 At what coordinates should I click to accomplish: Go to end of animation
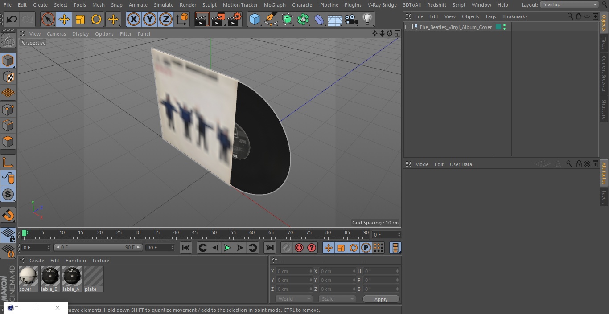tap(269, 248)
